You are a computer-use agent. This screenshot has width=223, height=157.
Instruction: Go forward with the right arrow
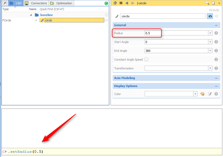point(133,3)
